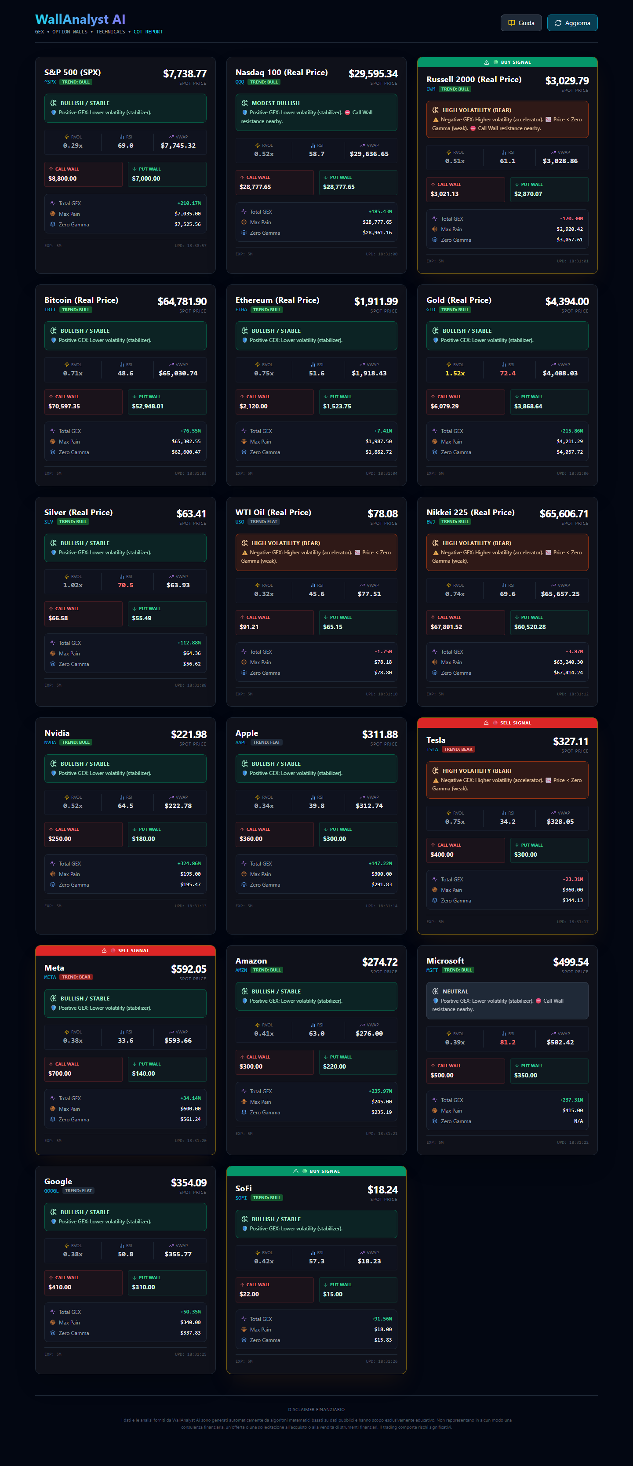This screenshot has width=633, height=1466.
Task: Click Russell 2000 Total GEX value -170.30M
Action: (x=571, y=218)
